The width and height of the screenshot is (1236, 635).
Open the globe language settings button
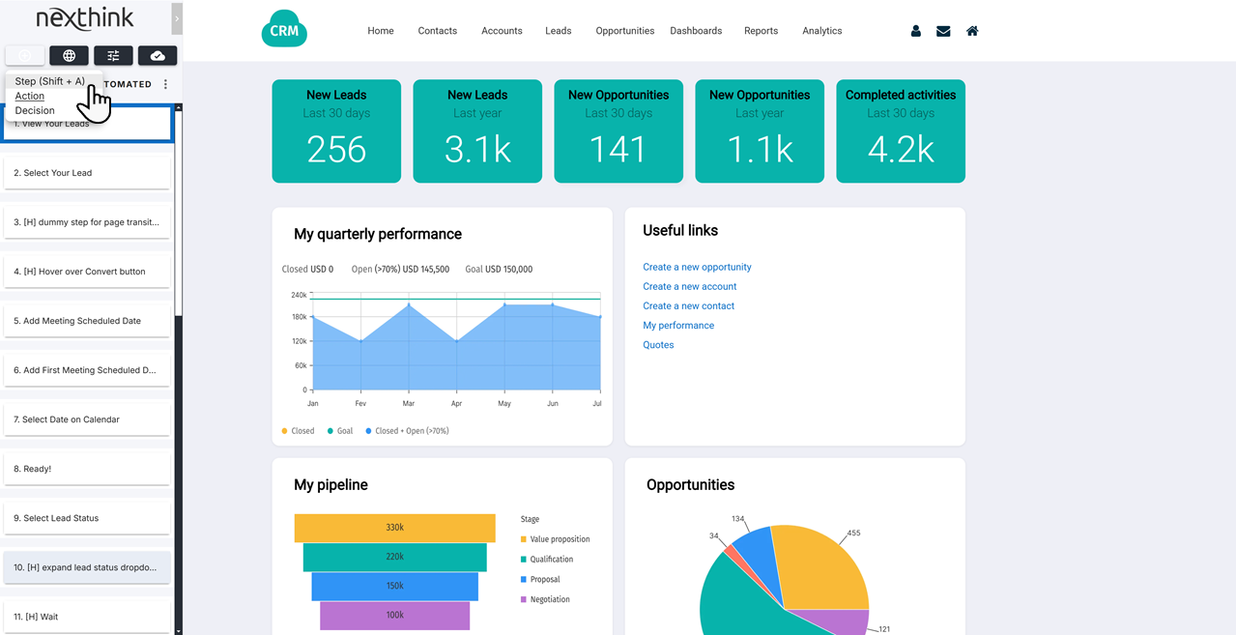[70, 56]
